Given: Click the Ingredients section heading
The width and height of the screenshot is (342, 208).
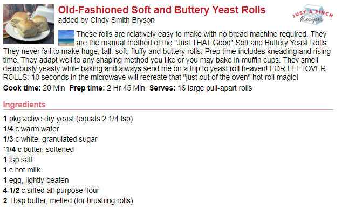Looking at the screenshot, I should [x=24, y=105].
